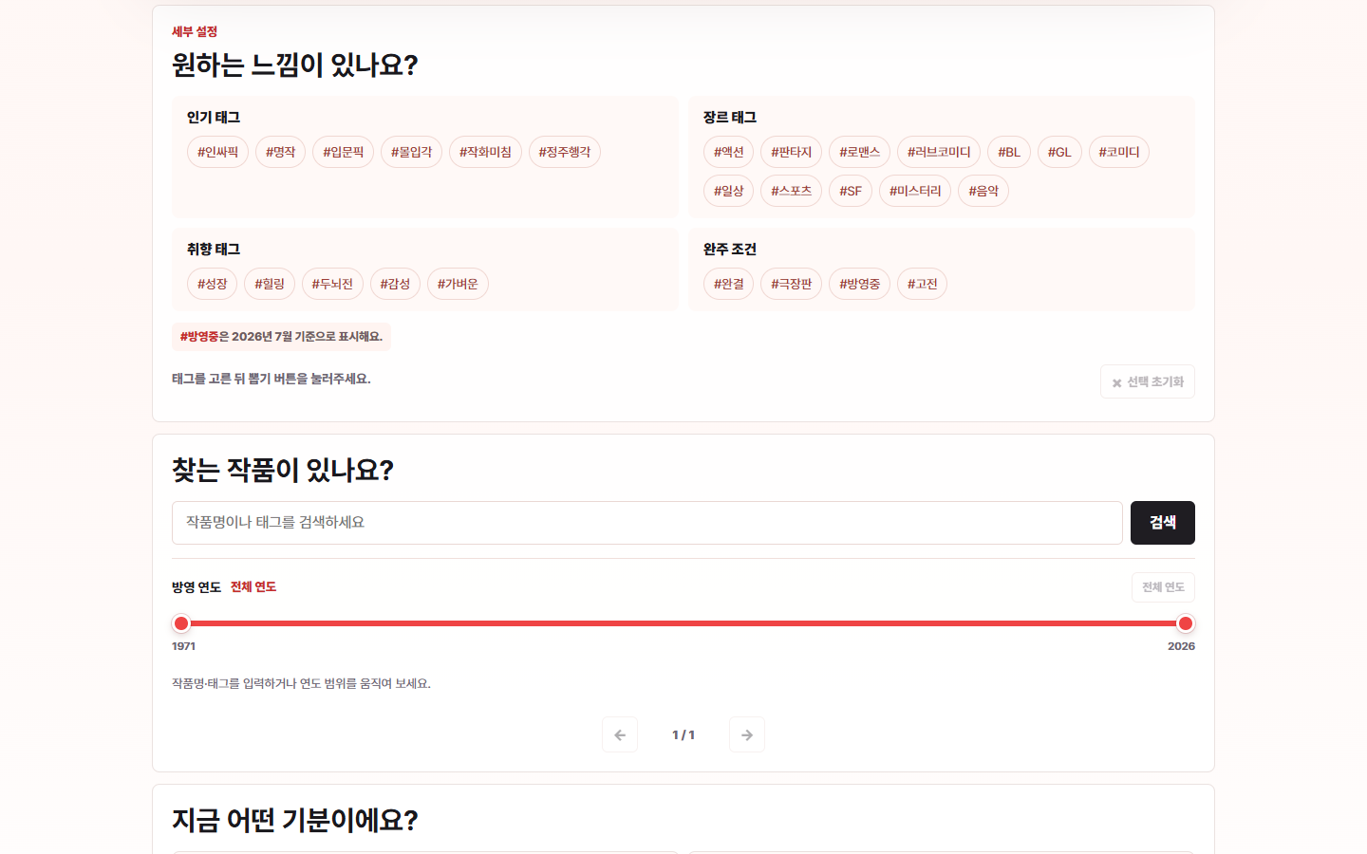Select the #로맨스 genre tag
The width and height of the screenshot is (1367, 854).
click(859, 152)
